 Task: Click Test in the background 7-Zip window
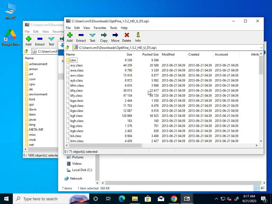(51, 41)
